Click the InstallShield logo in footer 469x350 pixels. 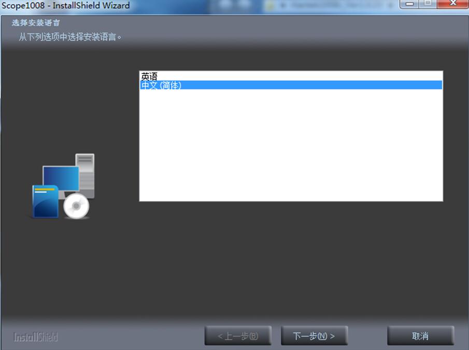36,337
